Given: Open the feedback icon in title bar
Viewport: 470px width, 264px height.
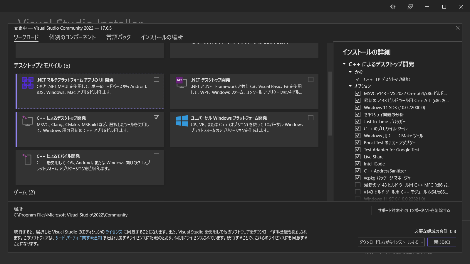Looking at the screenshot, I should pyautogui.click(x=410, y=7).
